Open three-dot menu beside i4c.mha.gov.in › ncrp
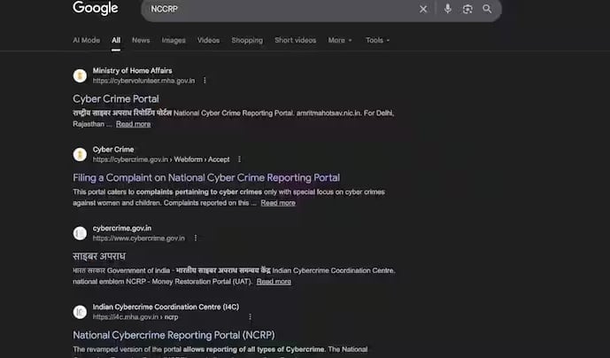The height and width of the screenshot is (358, 610). click(x=250, y=316)
